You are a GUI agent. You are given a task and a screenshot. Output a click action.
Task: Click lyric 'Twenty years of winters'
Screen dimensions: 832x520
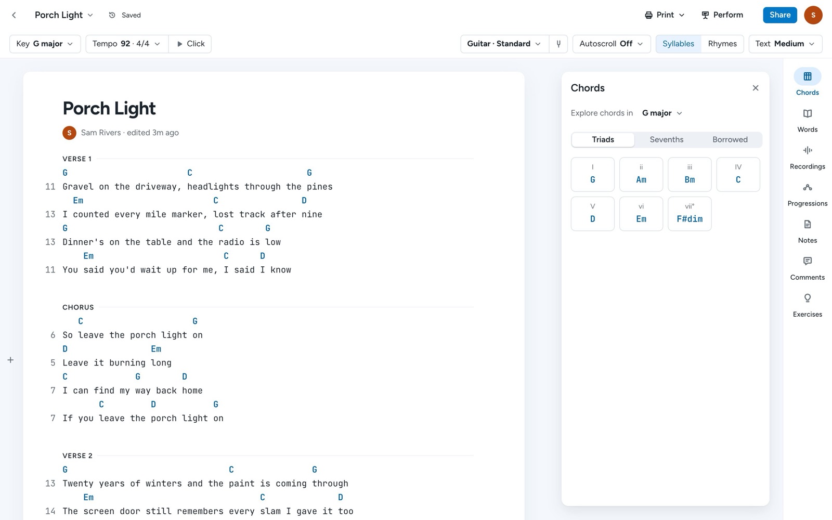pyautogui.click(x=205, y=484)
